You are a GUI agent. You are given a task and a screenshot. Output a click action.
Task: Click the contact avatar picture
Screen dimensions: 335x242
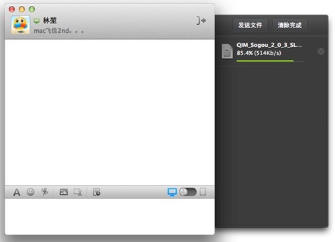(x=20, y=25)
